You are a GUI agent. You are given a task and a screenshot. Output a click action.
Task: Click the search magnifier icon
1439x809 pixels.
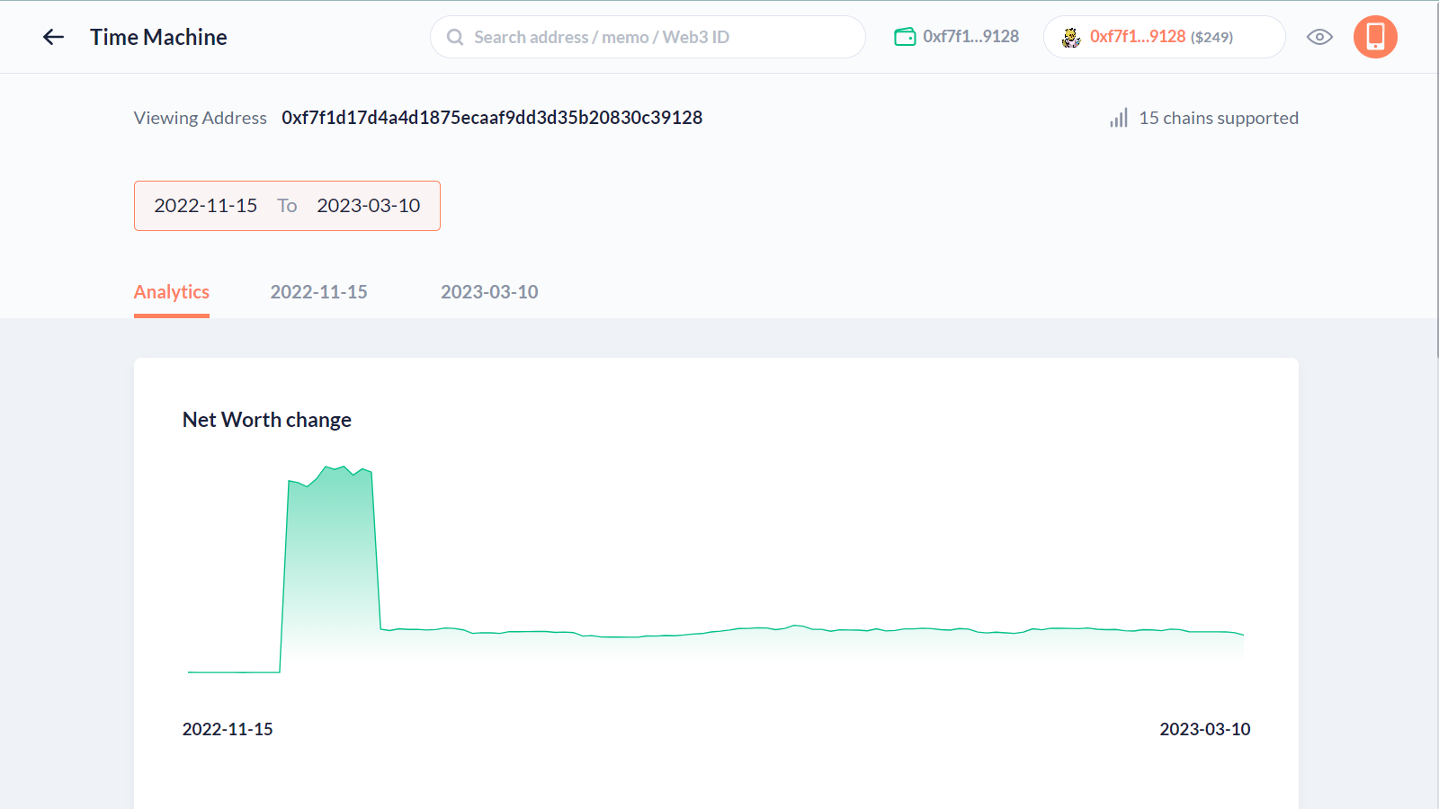[455, 37]
